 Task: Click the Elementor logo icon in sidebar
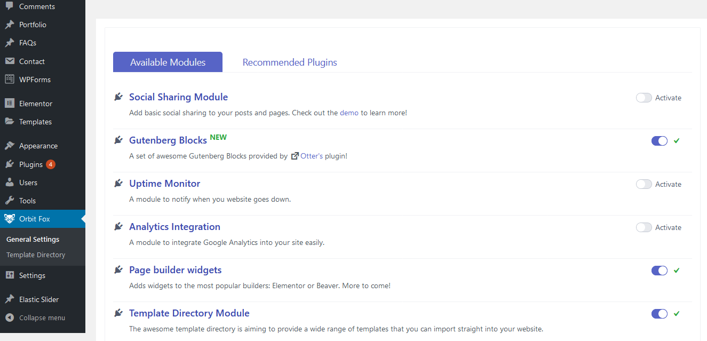(10, 104)
